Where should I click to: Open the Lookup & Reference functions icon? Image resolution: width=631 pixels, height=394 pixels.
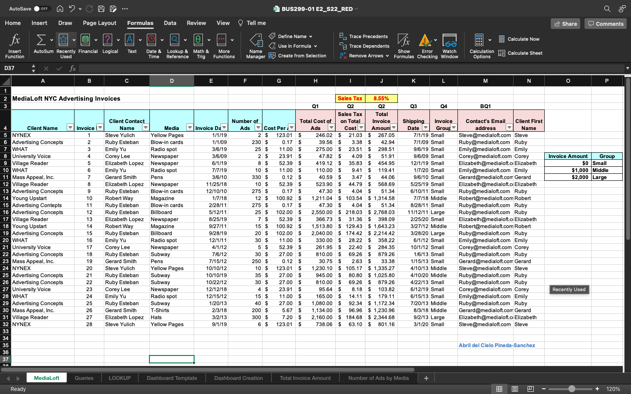[x=175, y=40]
